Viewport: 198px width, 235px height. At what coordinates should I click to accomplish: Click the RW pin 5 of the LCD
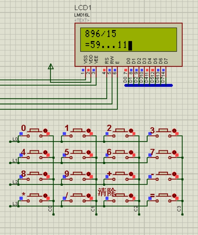tap(112, 72)
